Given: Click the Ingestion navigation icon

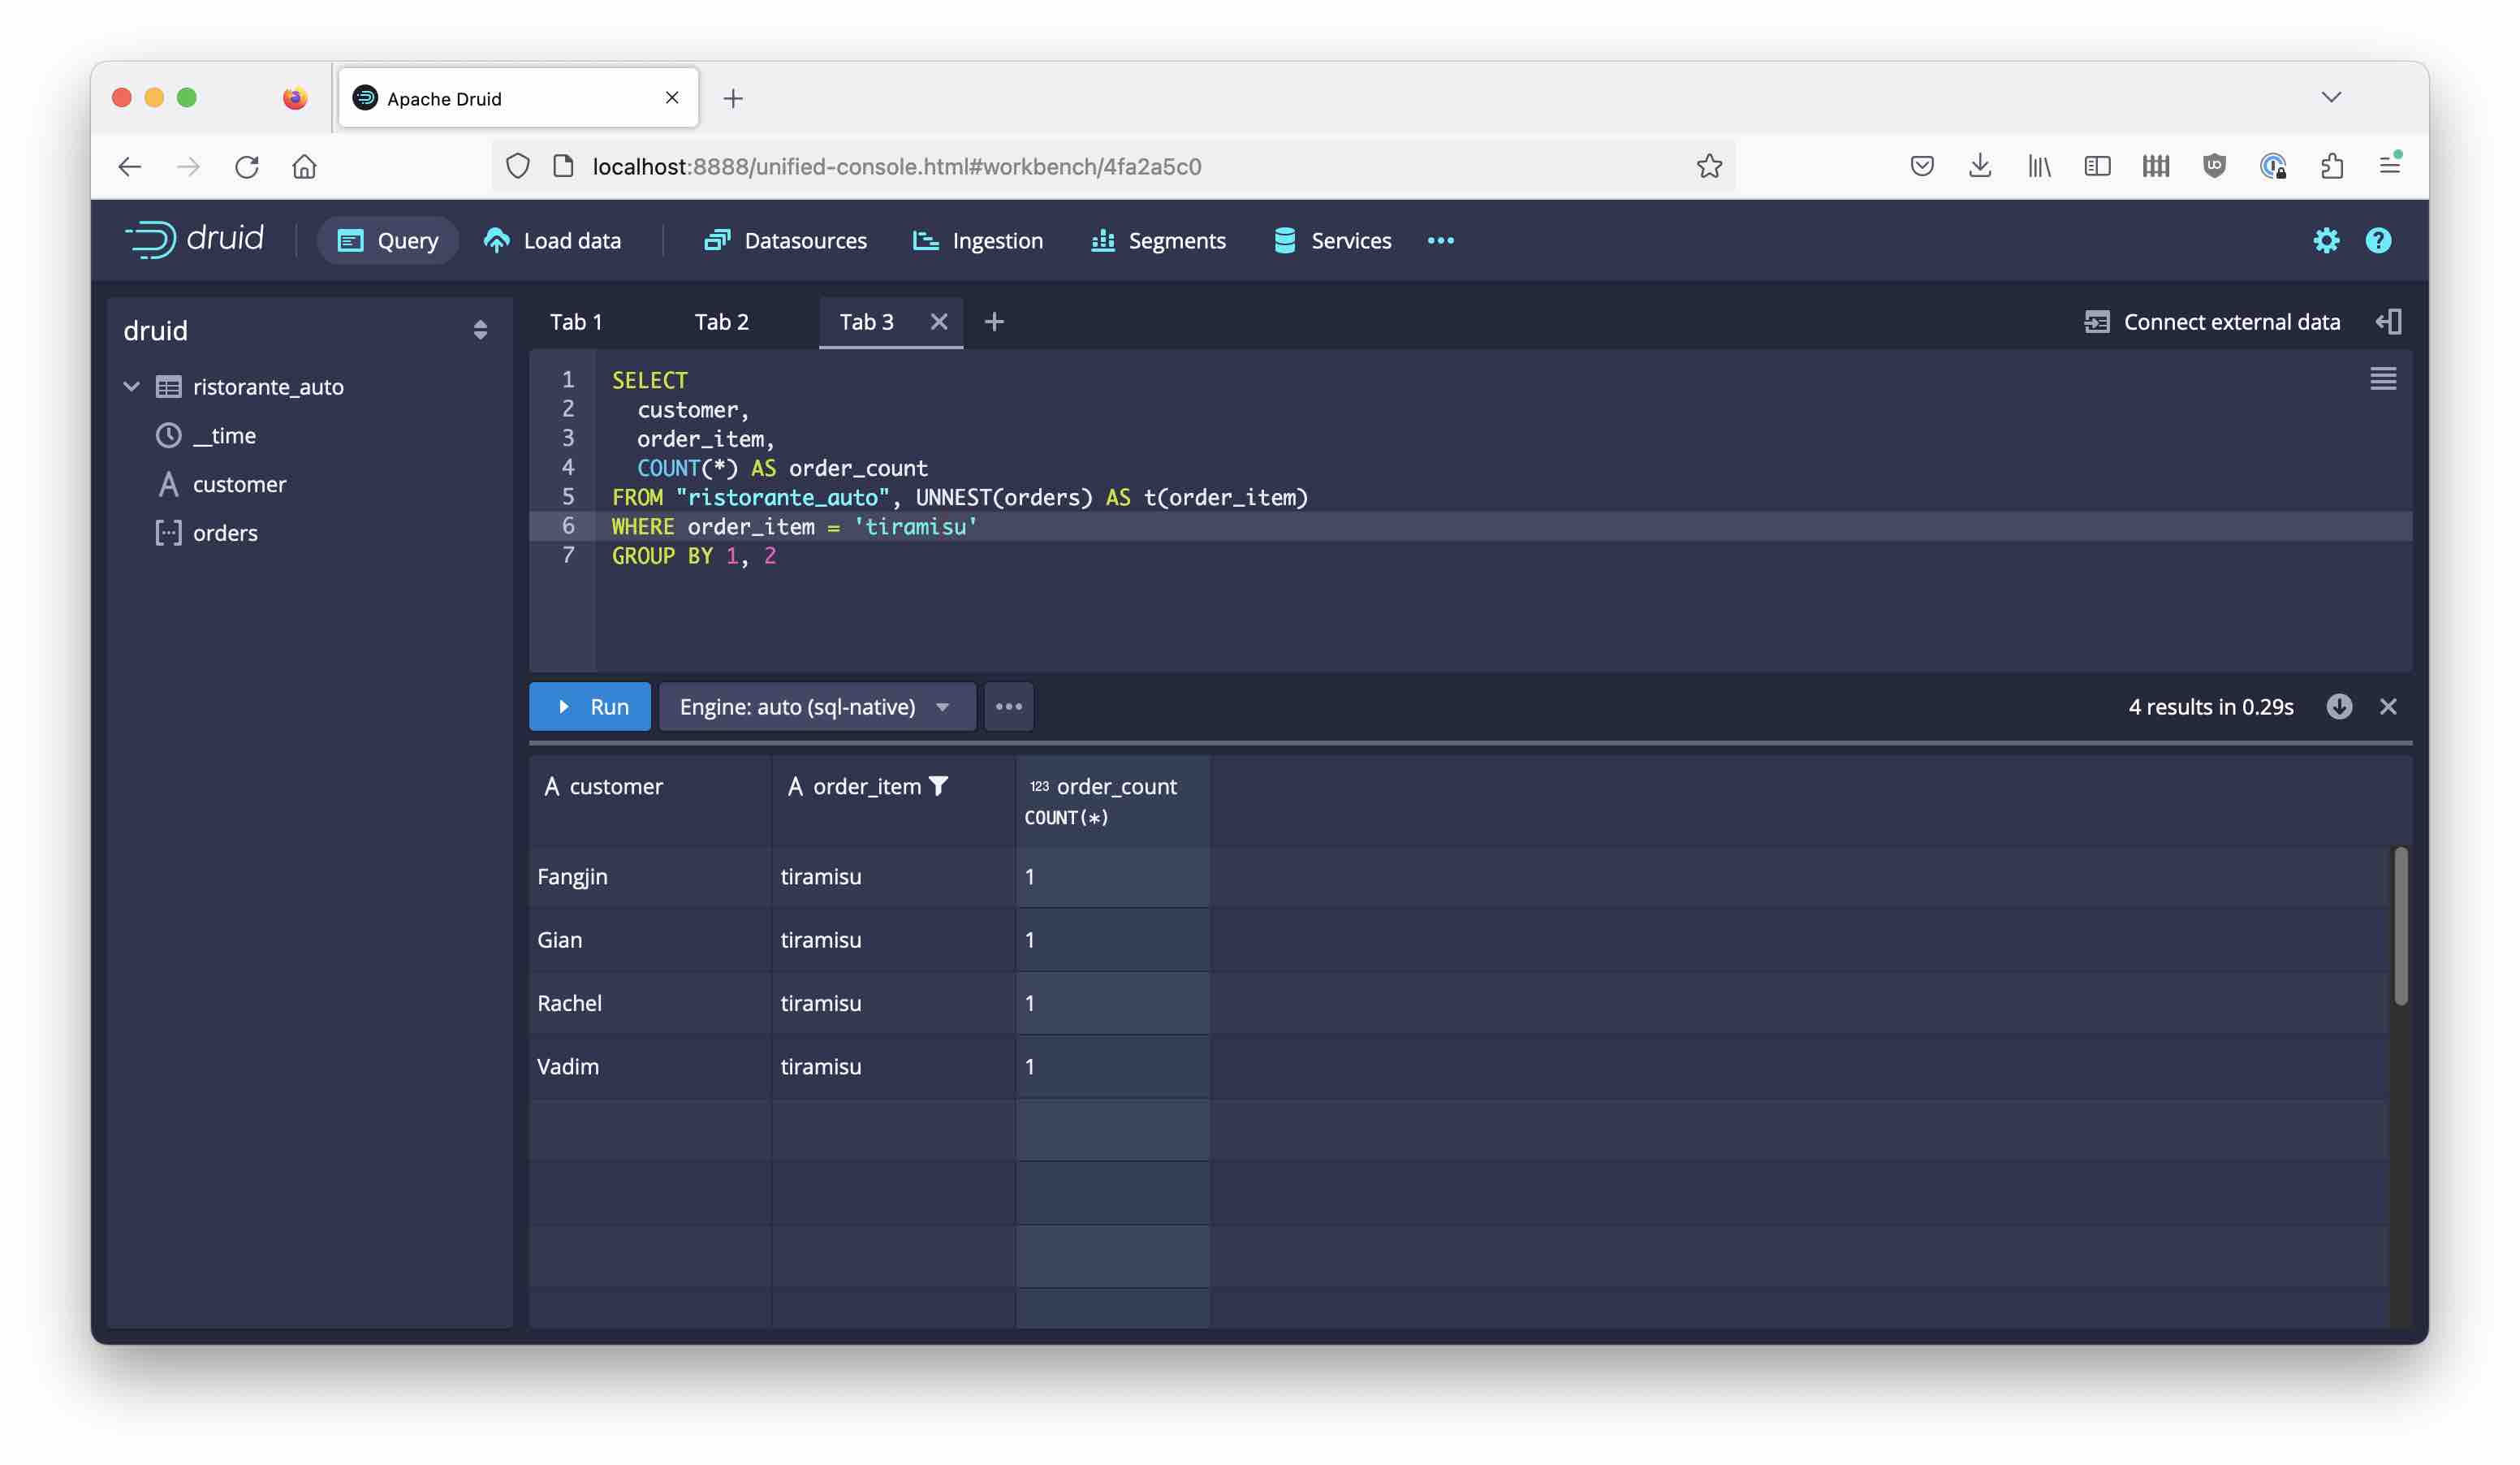Looking at the screenshot, I should (926, 240).
